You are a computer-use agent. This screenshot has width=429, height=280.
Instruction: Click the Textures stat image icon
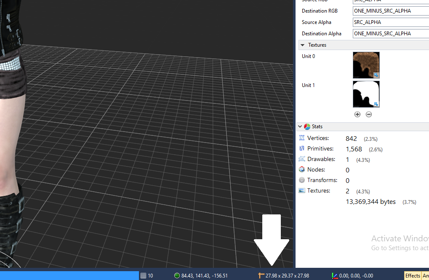click(302, 190)
